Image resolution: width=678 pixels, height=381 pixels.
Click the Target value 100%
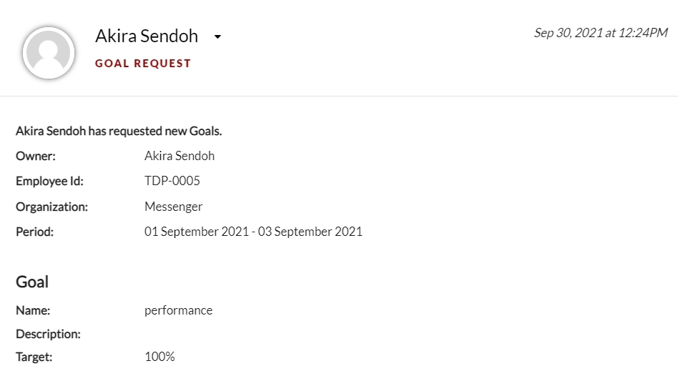tap(159, 357)
